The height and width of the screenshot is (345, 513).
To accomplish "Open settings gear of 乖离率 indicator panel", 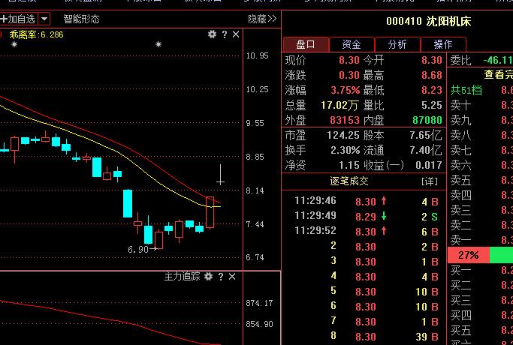I will tap(212, 34).
